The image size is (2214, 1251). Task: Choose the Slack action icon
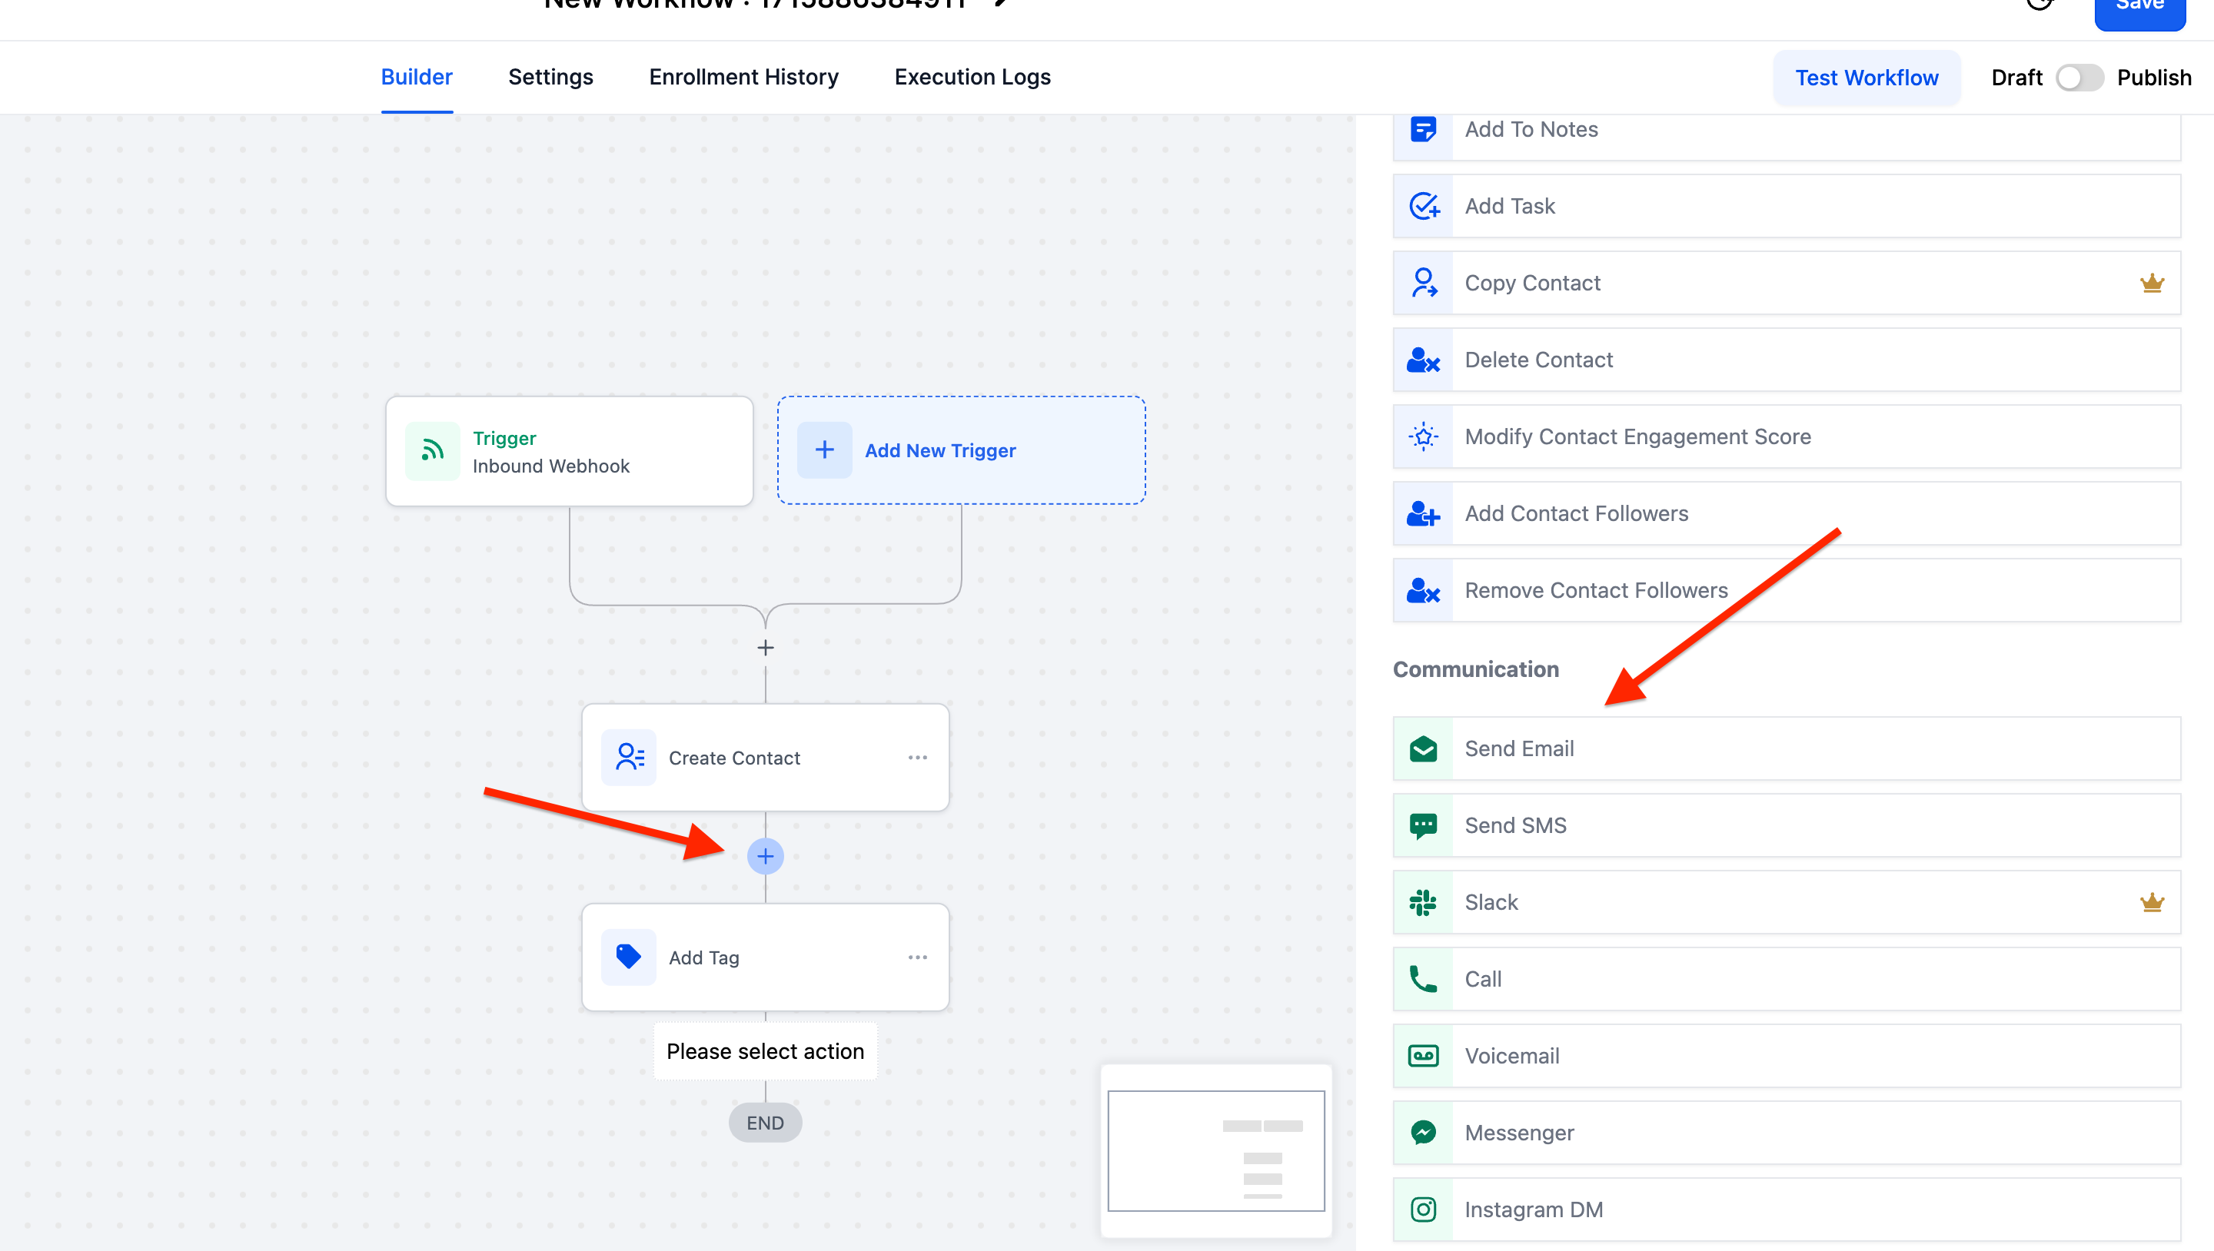tap(1423, 902)
